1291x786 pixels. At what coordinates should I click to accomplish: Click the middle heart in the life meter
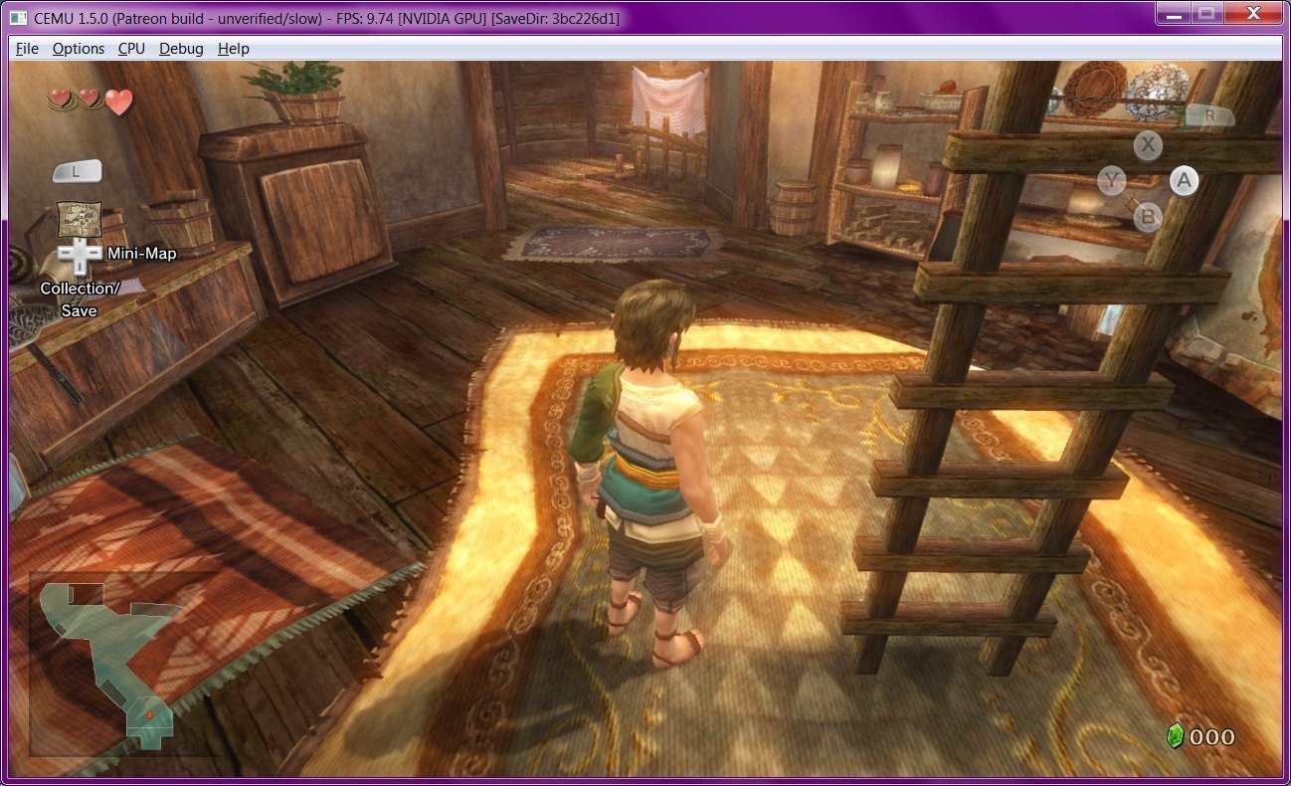click(90, 98)
